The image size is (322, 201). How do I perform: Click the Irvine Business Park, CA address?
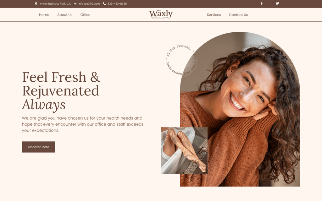pyautogui.click(x=55, y=4)
